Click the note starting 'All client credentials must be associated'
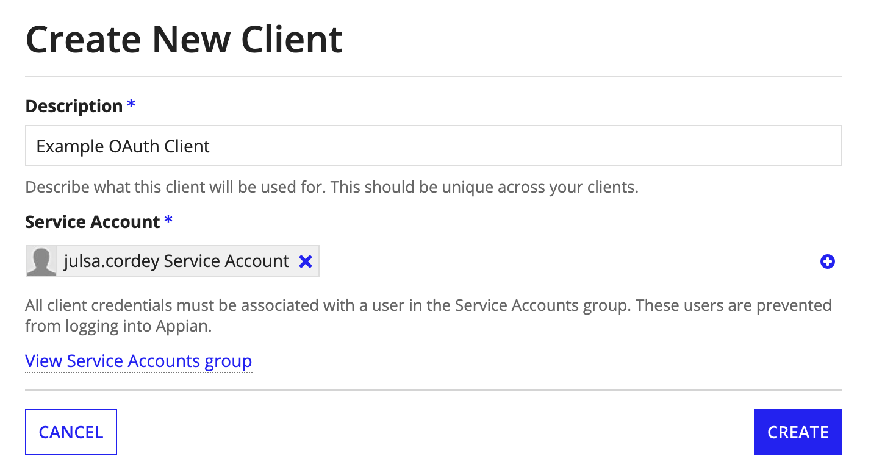 tap(428, 315)
